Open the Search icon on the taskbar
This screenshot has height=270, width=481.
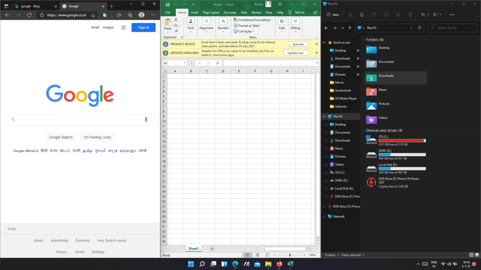coord(202,264)
